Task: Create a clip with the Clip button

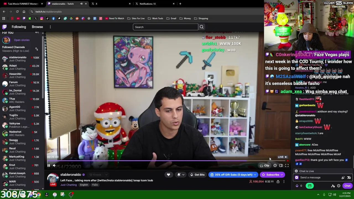Action: 265,166
